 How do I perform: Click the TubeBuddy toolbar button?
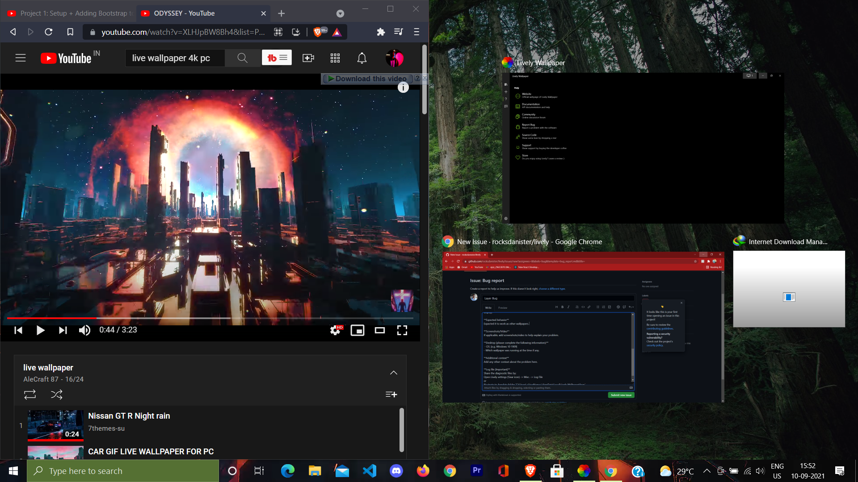point(277,58)
